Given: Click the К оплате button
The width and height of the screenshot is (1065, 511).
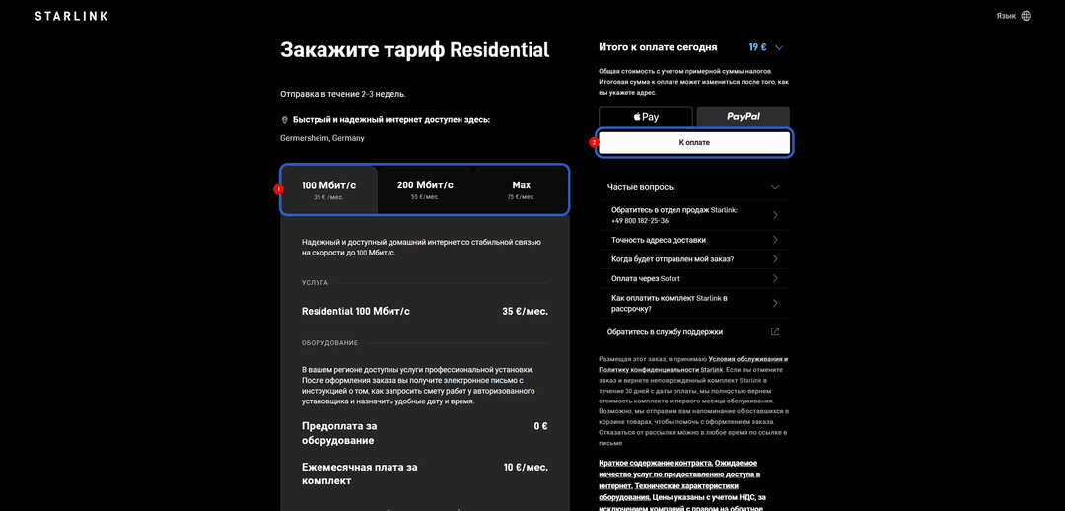Looking at the screenshot, I should pyautogui.click(x=694, y=143).
